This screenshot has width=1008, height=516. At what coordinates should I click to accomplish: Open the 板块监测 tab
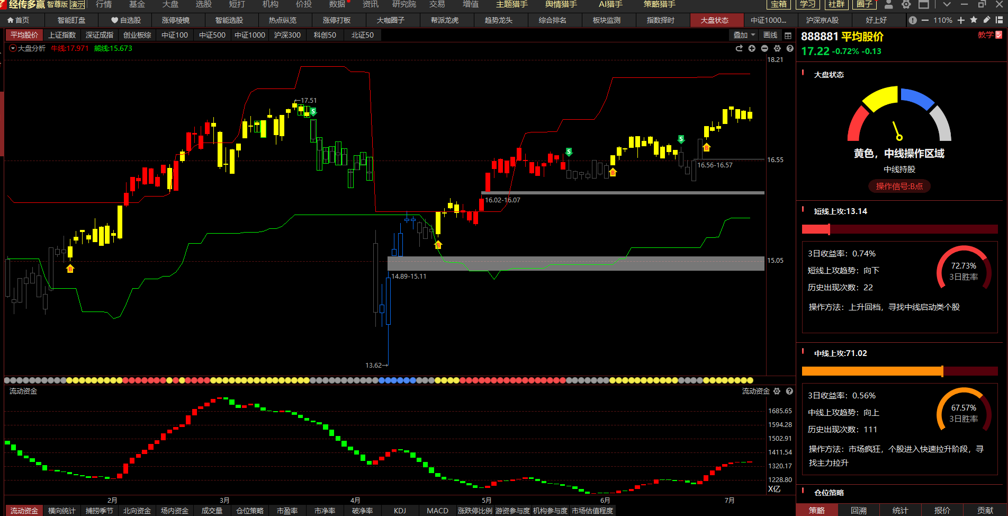point(607,20)
